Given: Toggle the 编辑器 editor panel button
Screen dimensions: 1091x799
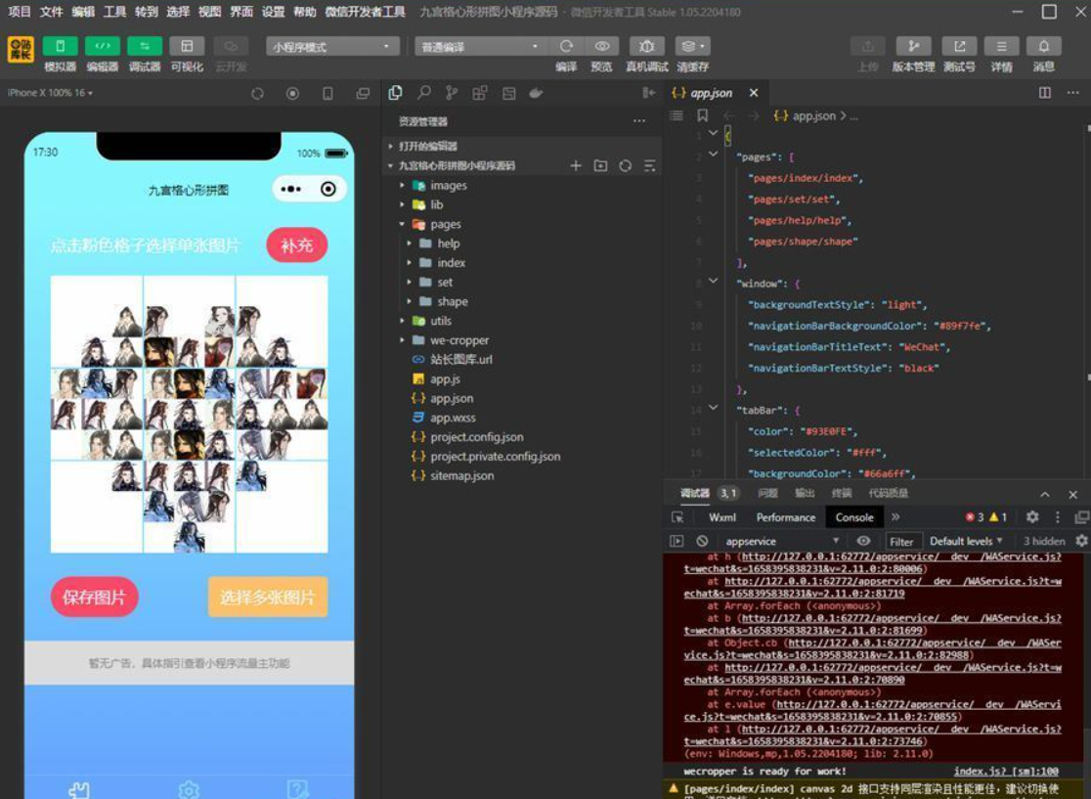Looking at the screenshot, I should 103,46.
